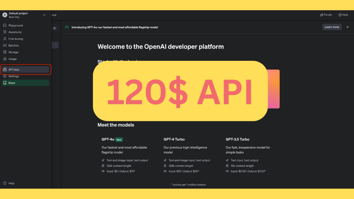Click 'prices per 1 million tokens' footnote
Viewport: 354px width, 199px height.
(188, 185)
